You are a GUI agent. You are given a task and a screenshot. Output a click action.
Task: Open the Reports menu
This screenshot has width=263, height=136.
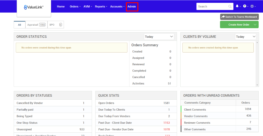pyautogui.click(x=101, y=6)
